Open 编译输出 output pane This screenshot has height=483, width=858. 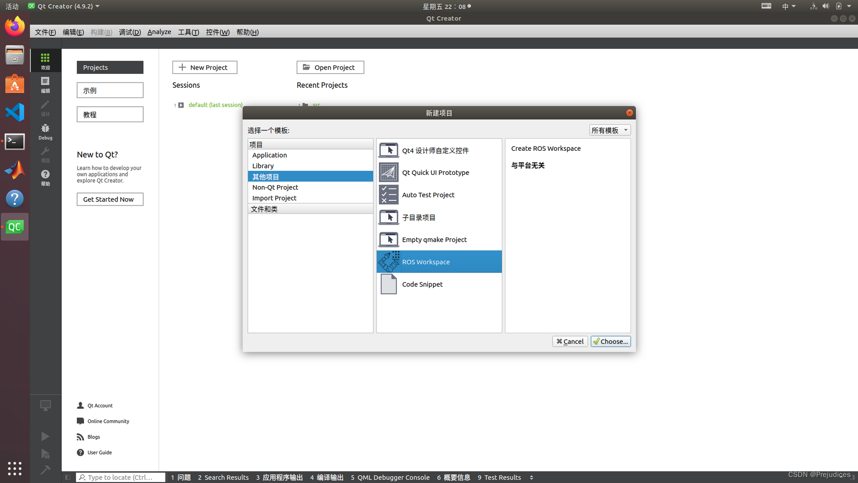(327, 477)
